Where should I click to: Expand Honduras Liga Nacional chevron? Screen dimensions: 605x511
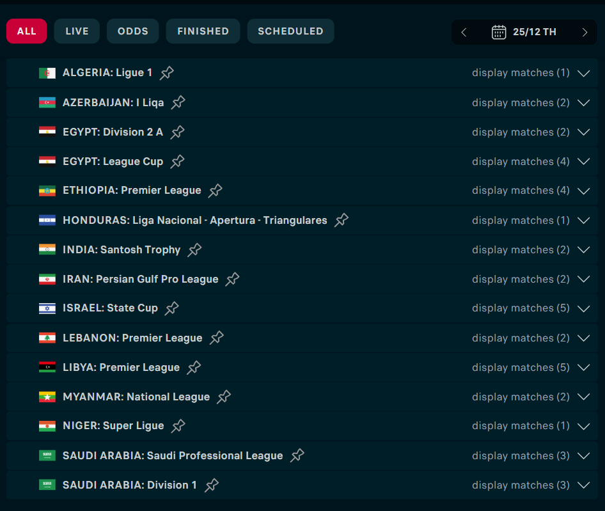point(584,221)
